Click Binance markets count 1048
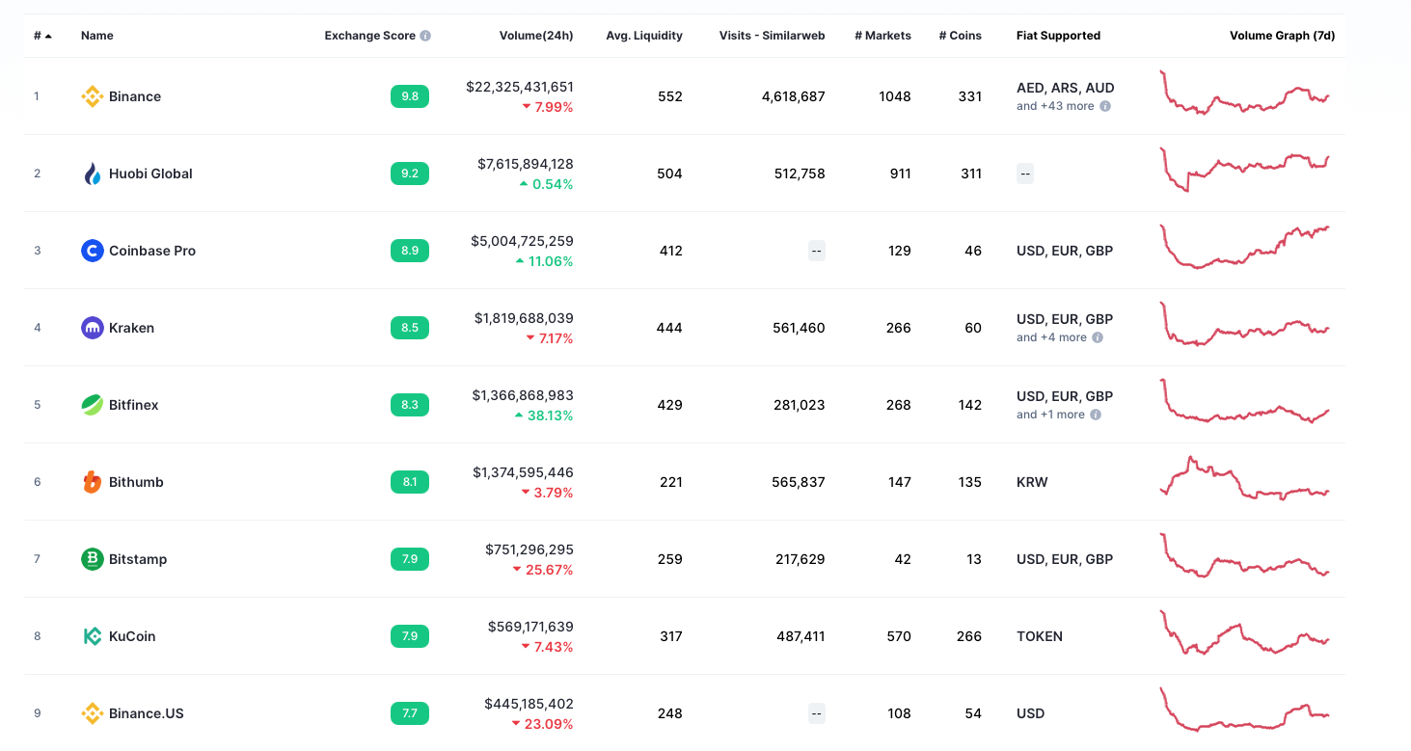The height and width of the screenshot is (751, 1411). coord(895,96)
